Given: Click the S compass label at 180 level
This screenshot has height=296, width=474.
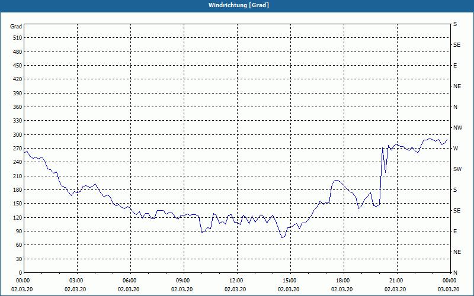Looking at the screenshot, I should [455, 190].
